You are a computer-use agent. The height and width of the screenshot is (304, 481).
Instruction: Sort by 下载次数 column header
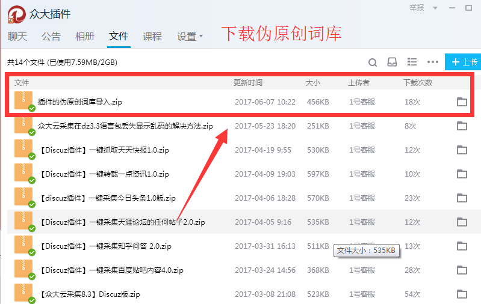click(x=418, y=83)
